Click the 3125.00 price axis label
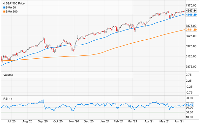The image size is (199, 123). tap(191, 56)
